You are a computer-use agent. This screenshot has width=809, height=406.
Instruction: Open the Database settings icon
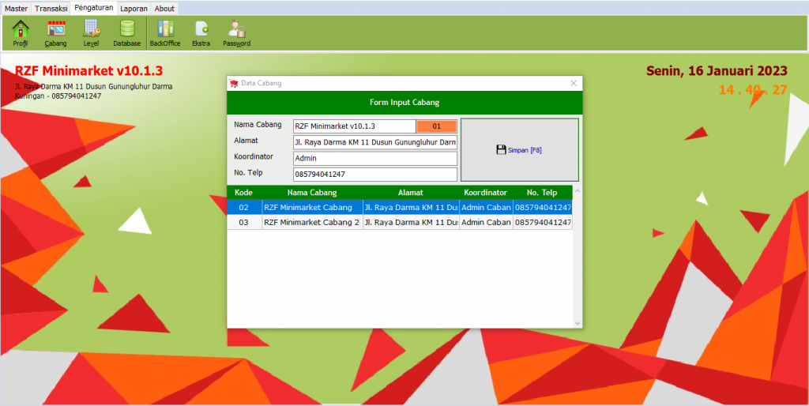click(127, 33)
